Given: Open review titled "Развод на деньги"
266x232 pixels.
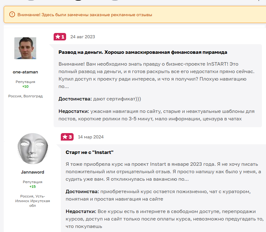Looking at the screenshot, I should (143, 52).
